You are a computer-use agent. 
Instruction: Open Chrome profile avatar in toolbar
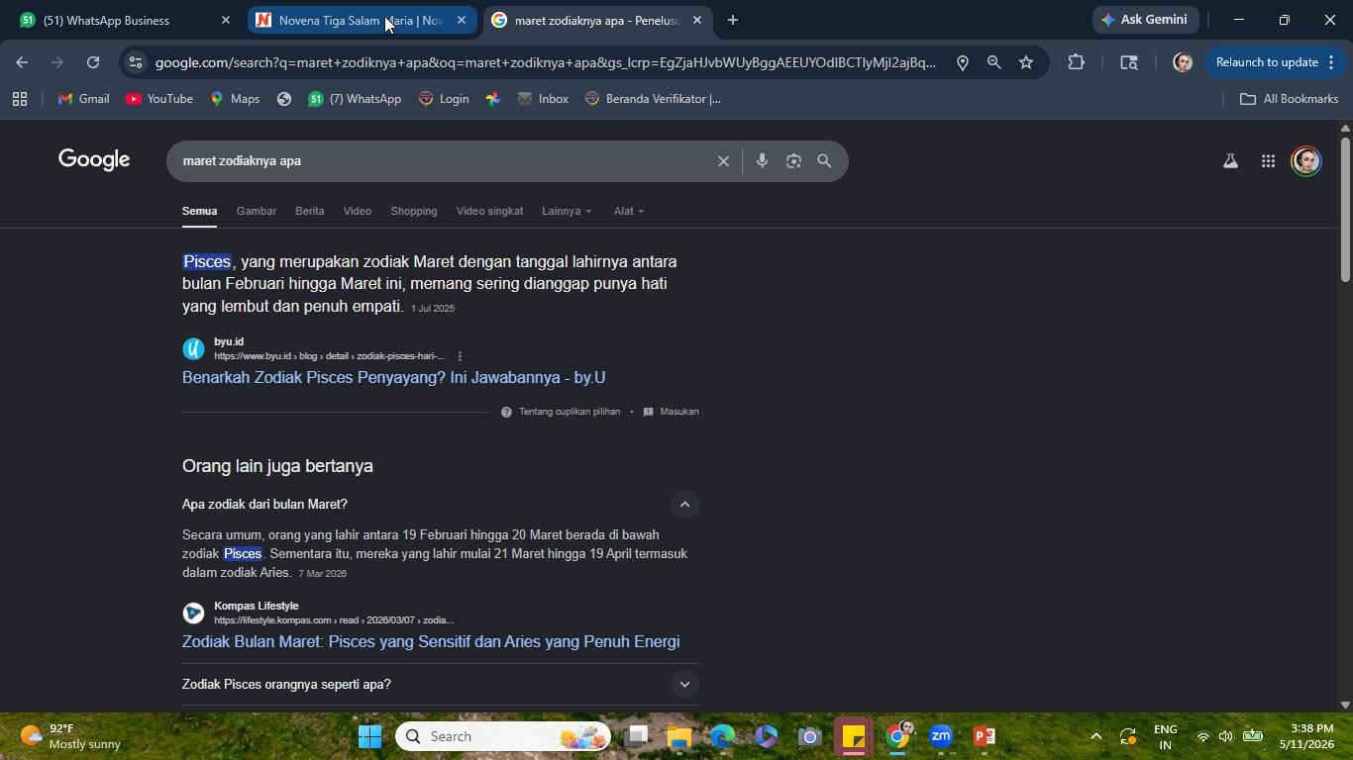pos(1182,62)
